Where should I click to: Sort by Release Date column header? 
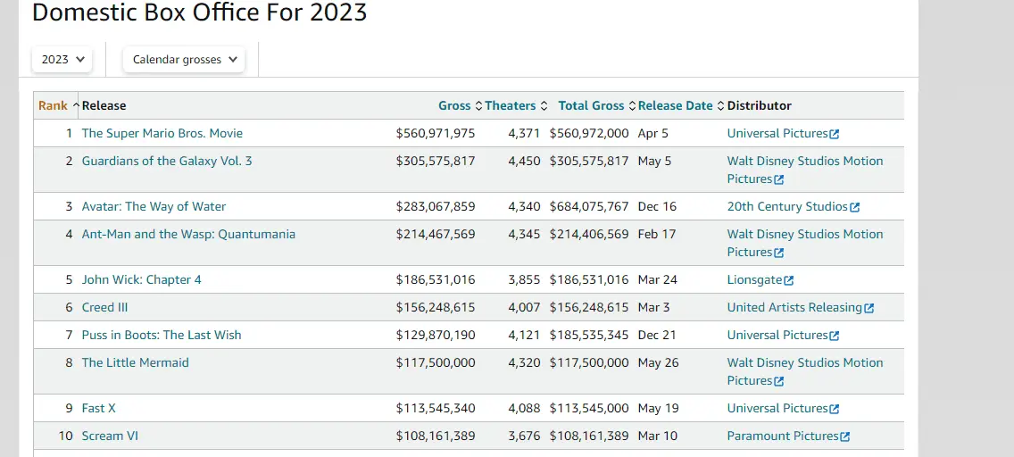pyautogui.click(x=676, y=105)
